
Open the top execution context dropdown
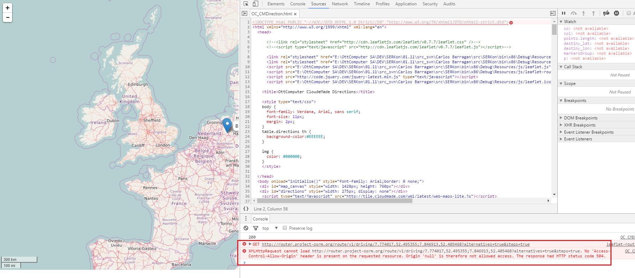[270, 228]
